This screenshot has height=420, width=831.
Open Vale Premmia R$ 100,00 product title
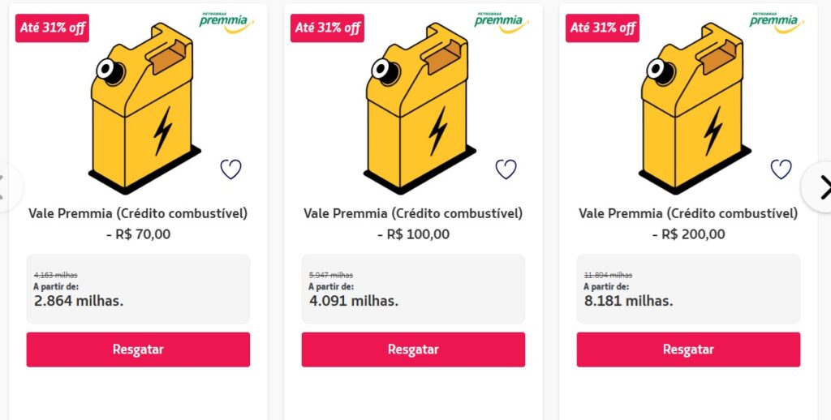(x=413, y=214)
